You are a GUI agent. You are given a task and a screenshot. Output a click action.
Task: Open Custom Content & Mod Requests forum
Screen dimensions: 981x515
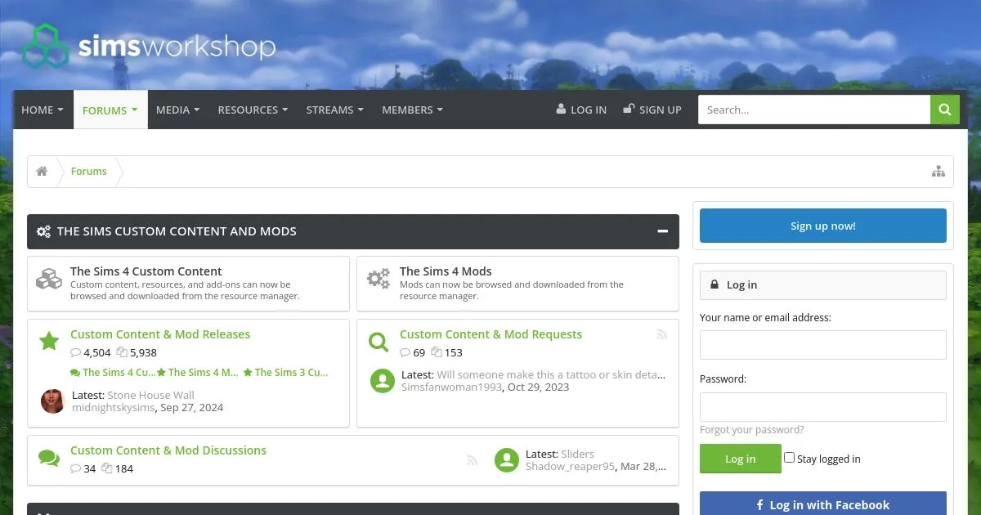click(x=490, y=334)
